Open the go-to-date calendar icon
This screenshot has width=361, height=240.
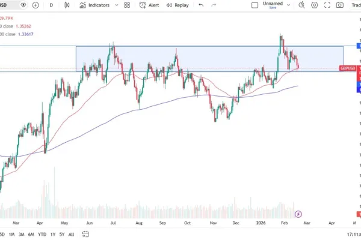point(85,234)
